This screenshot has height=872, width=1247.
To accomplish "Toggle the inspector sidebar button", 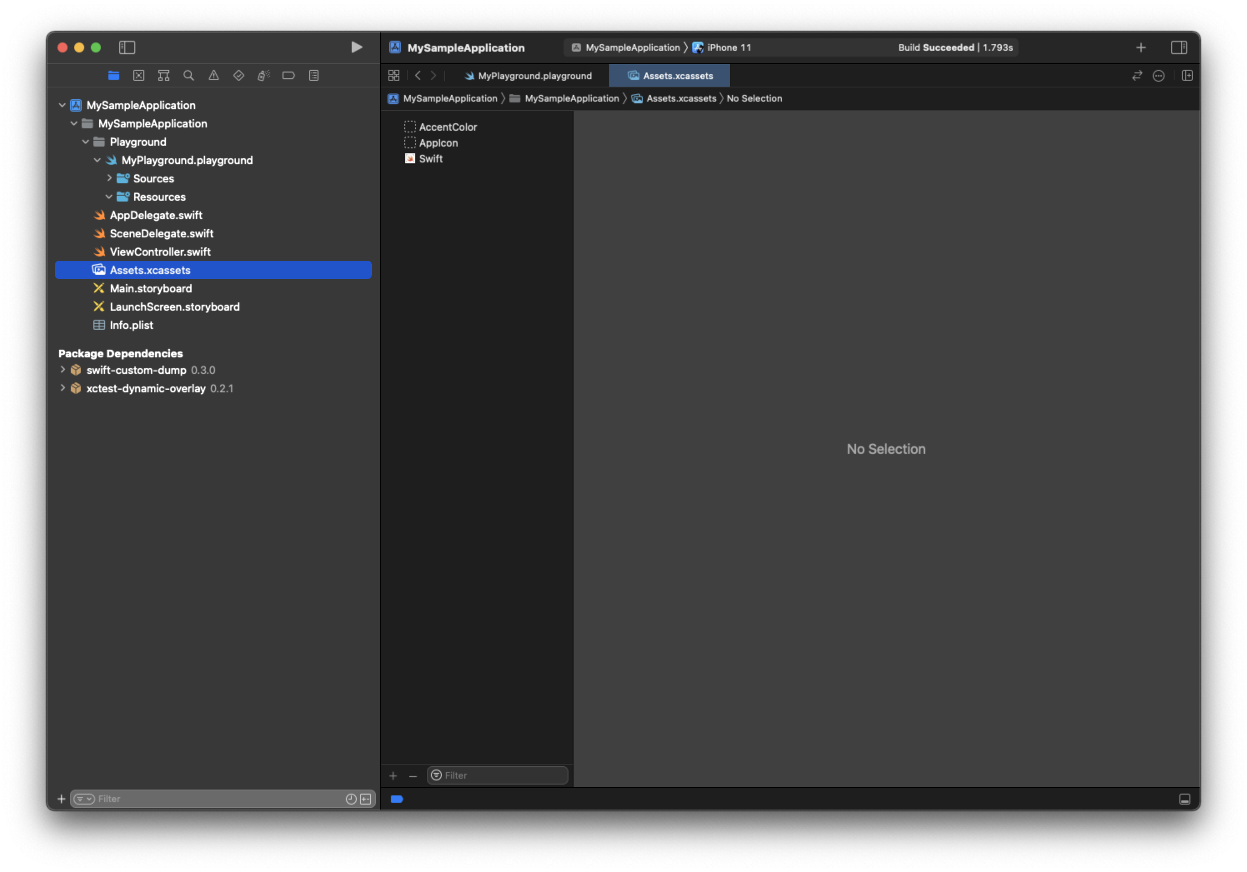I will click(x=1179, y=48).
